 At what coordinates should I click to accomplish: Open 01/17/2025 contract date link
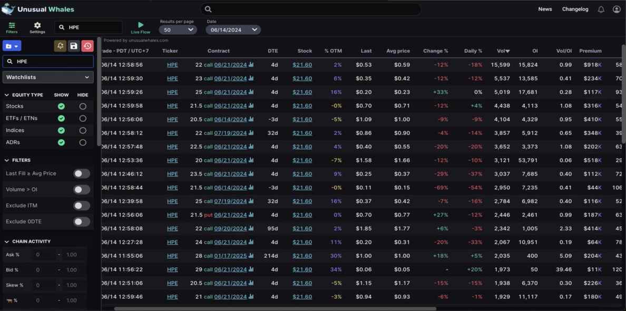click(230, 256)
